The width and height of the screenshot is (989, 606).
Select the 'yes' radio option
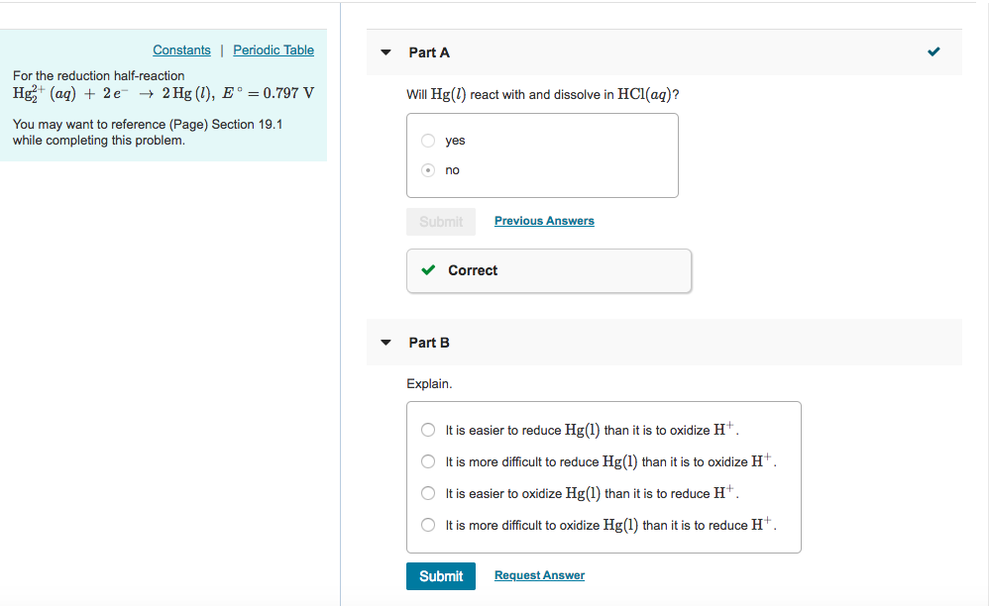click(428, 141)
